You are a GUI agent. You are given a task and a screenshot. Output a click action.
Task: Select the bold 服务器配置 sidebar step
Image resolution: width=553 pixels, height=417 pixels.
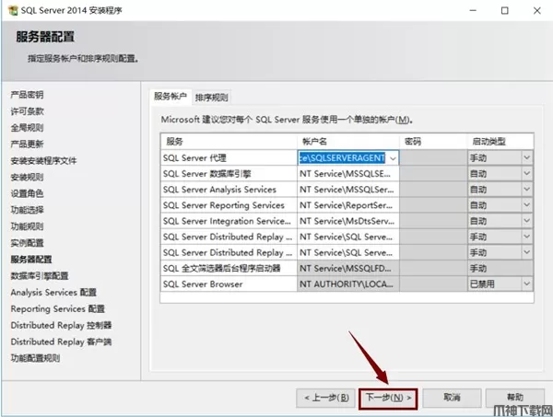31,260
